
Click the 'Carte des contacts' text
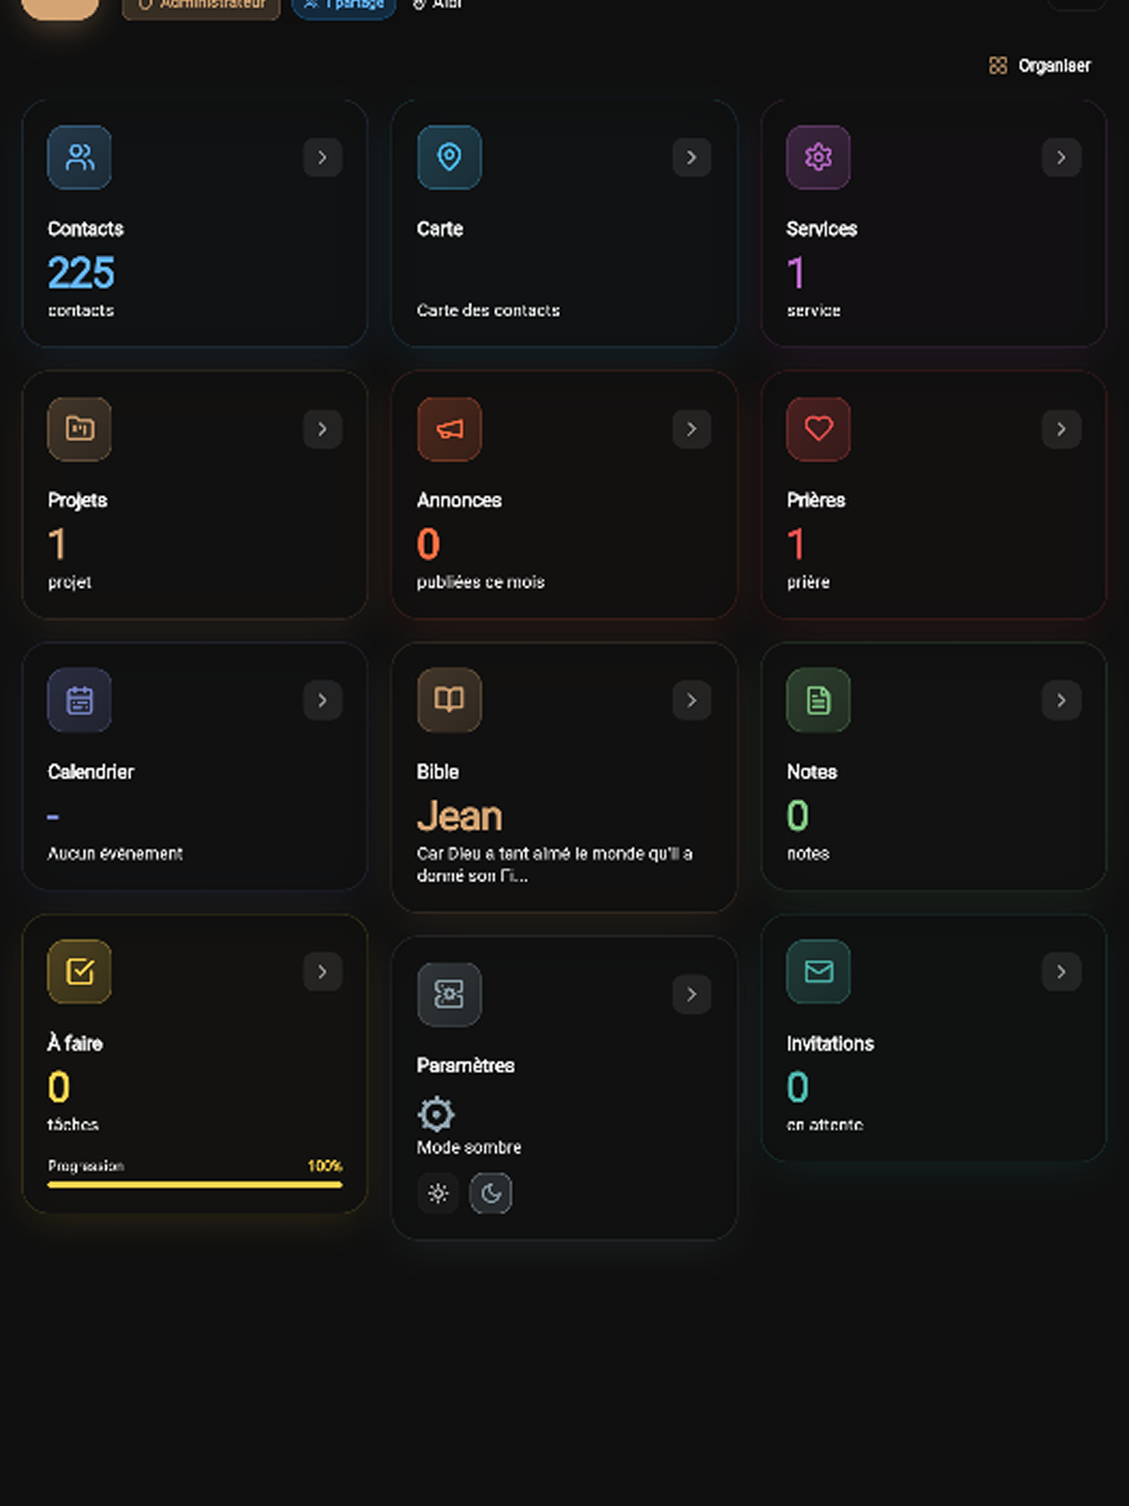click(x=488, y=310)
